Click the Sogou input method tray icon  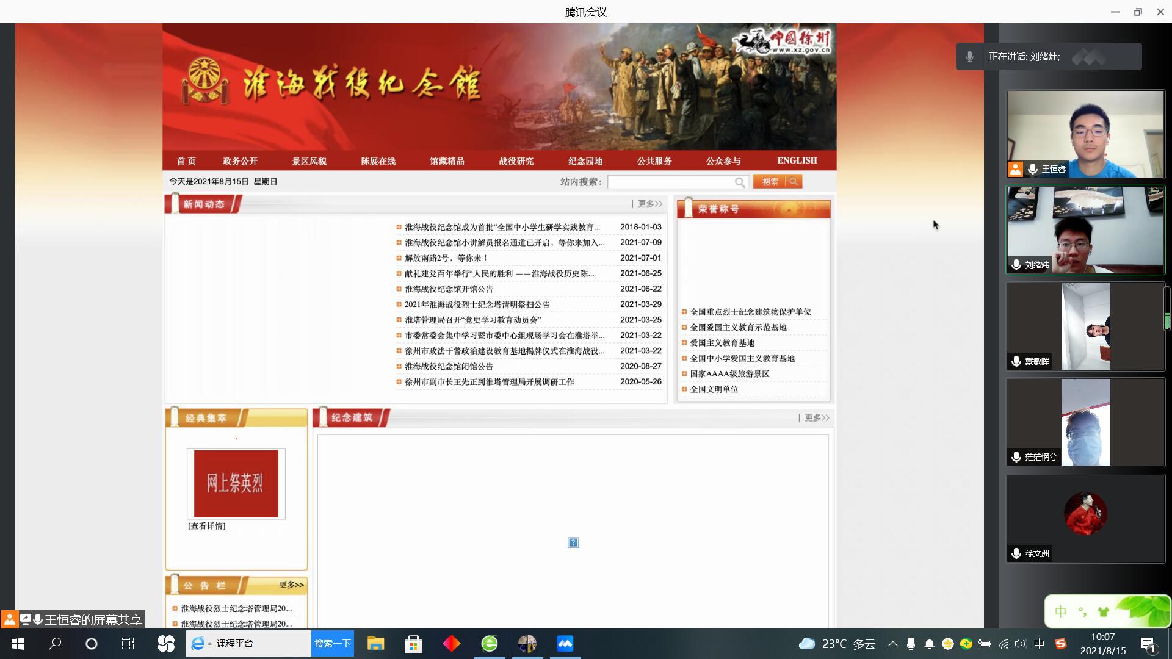click(x=1061, y=644)
